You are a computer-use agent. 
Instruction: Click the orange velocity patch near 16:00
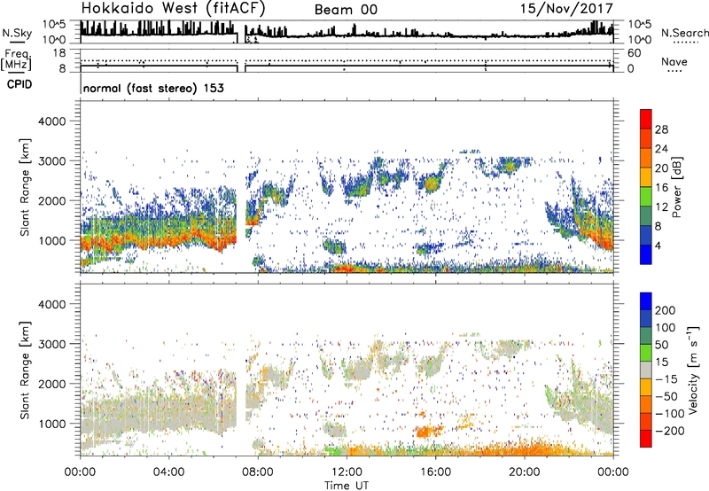click(x=429, y=431)
